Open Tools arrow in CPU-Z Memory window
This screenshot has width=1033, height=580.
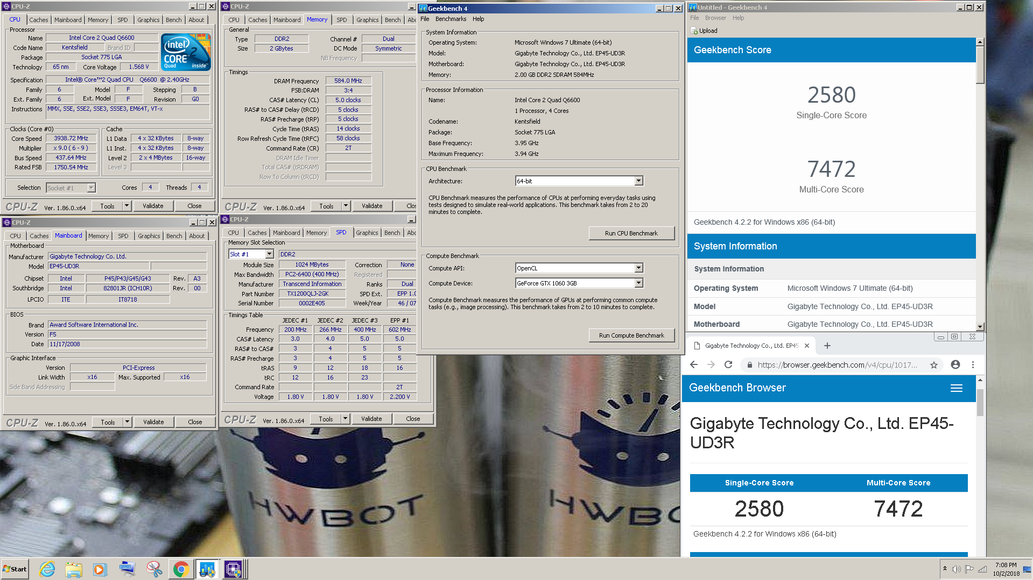click(346, 206)
